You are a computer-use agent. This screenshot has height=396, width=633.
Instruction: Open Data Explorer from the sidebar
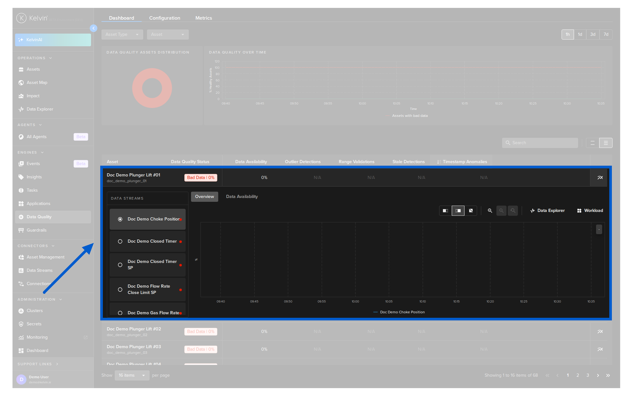pyautogui.click(x=53, y=109)
